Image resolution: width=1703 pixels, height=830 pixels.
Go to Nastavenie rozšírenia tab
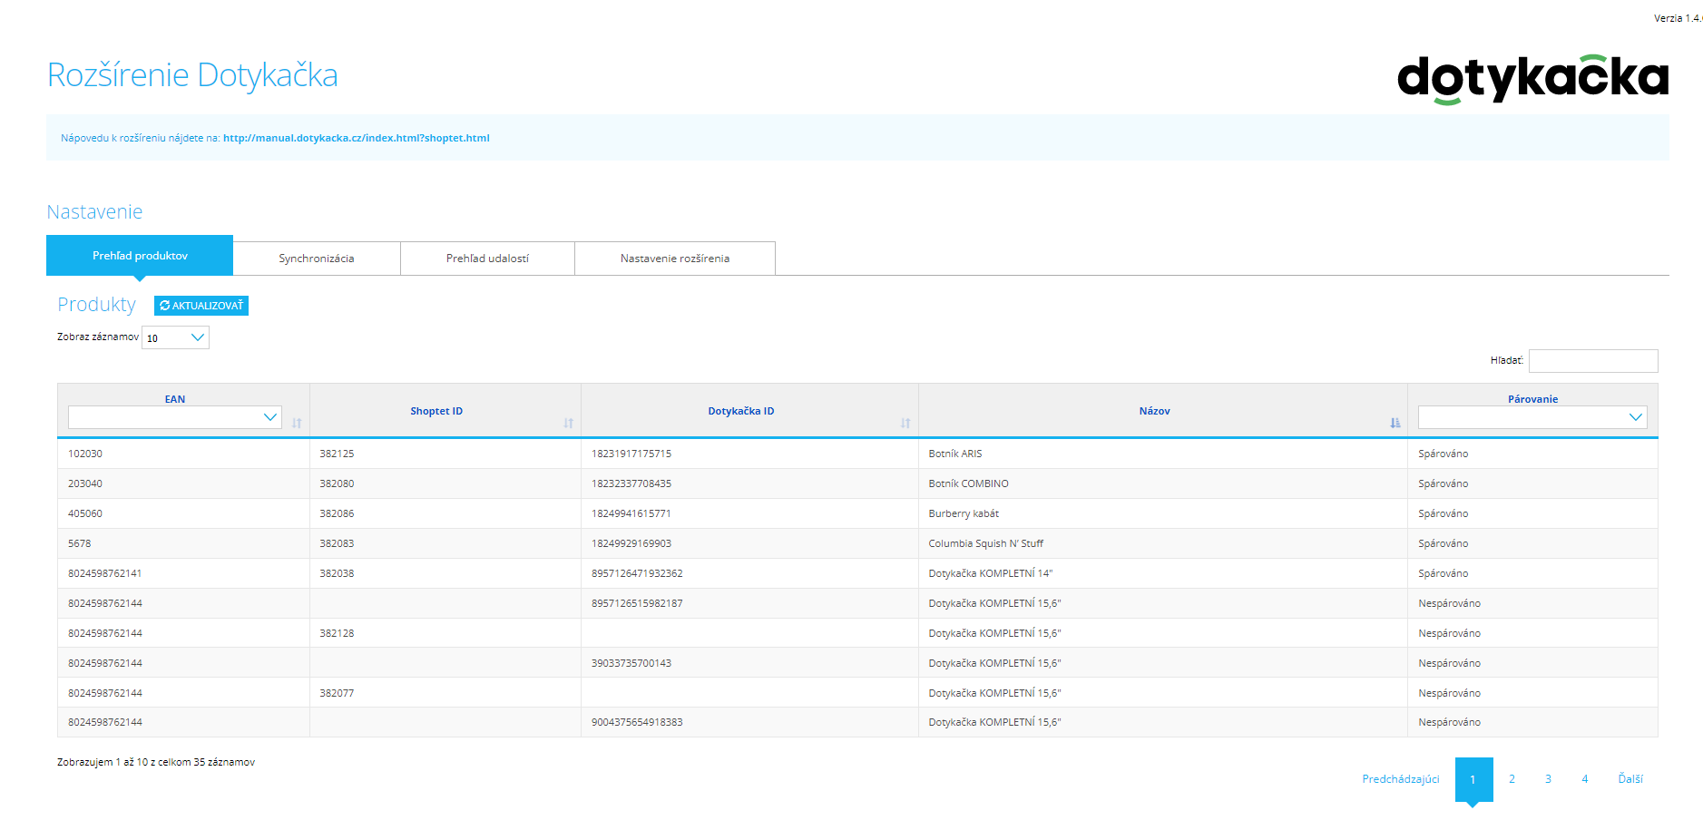(675, 259)
